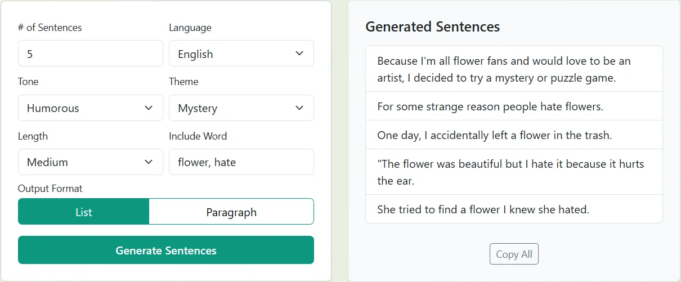Click the '# of Sentences' label
This screenshot has height=282, width=681.
click(50, 28)
